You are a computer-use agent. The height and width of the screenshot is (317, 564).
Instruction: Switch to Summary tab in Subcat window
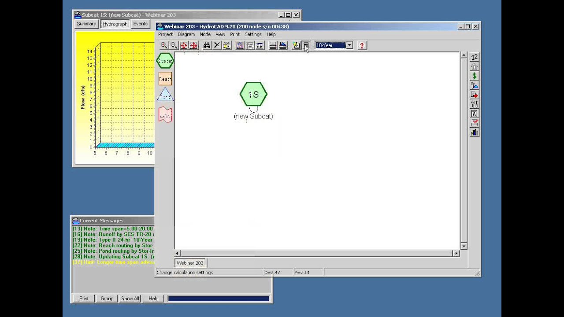(x=86, y=24)
